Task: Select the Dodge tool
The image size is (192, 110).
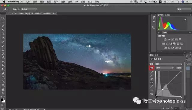Action: [x=3, y=69]
